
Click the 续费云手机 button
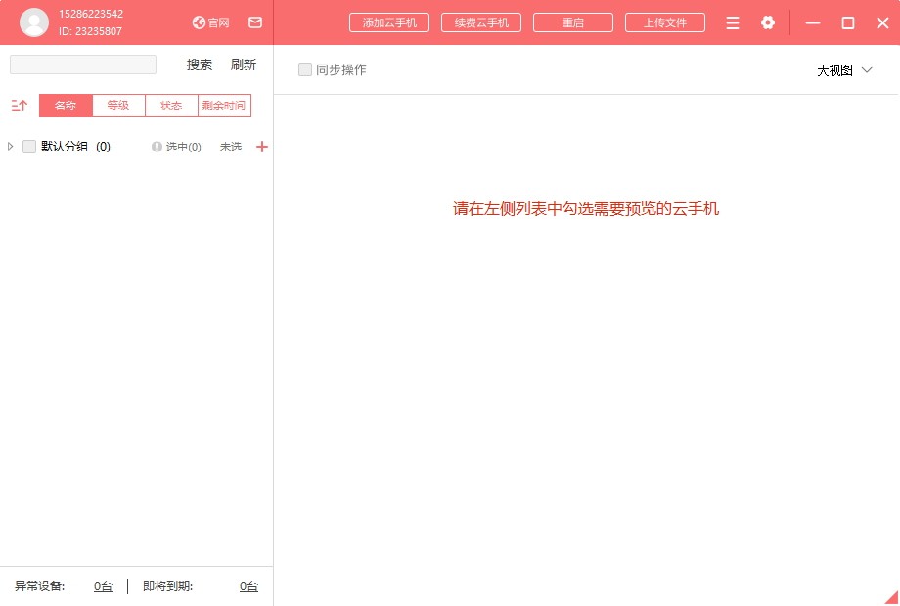coord(481,22)
